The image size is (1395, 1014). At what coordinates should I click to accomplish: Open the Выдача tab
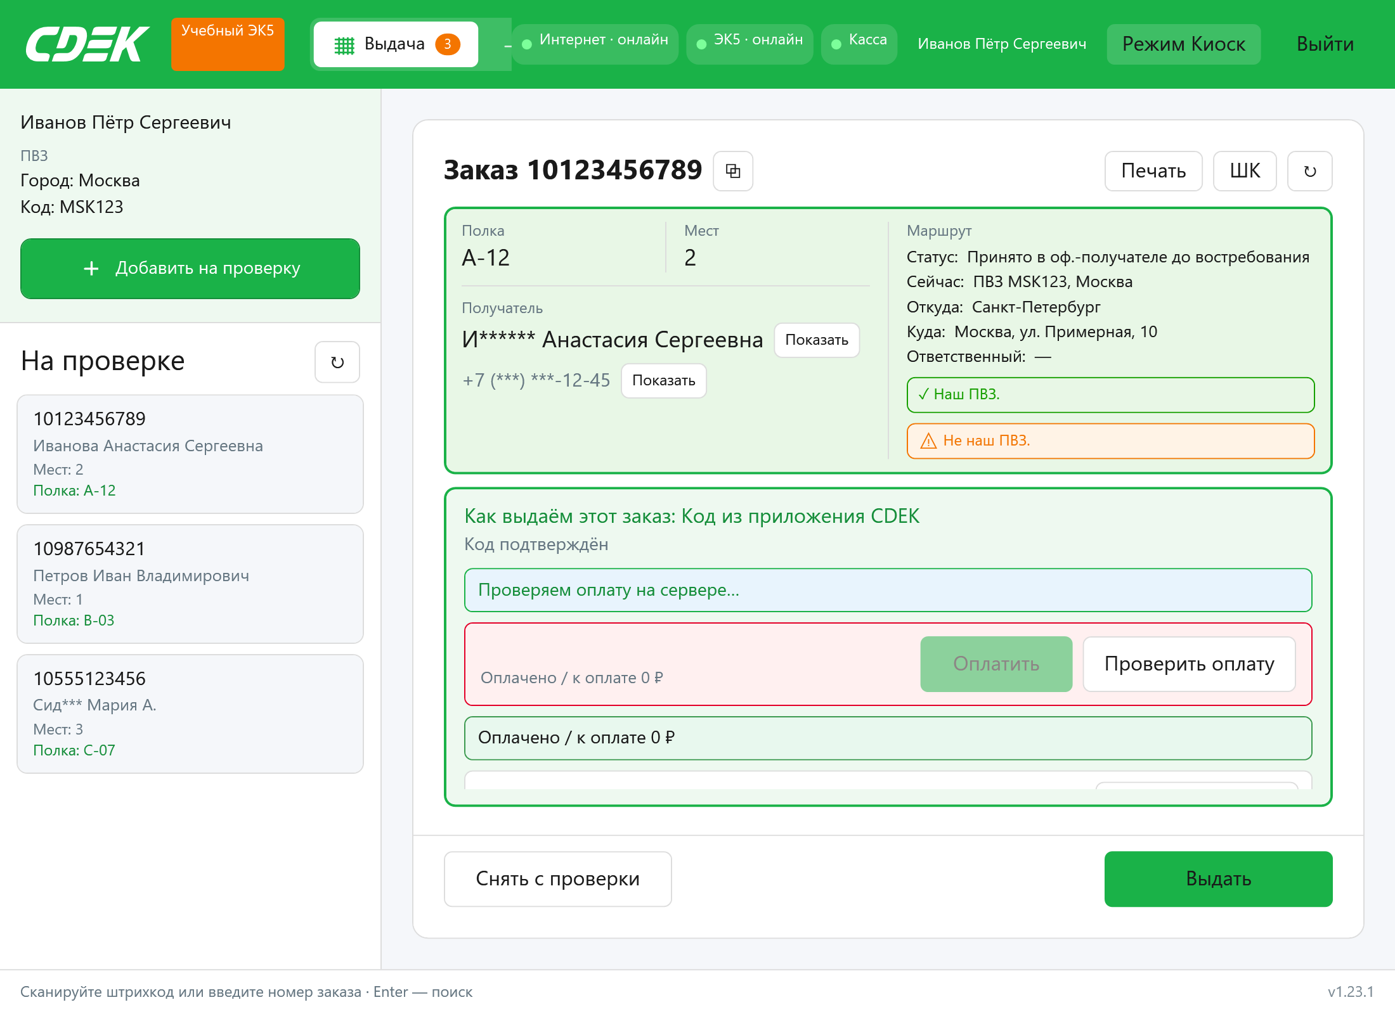click(396, 44)
